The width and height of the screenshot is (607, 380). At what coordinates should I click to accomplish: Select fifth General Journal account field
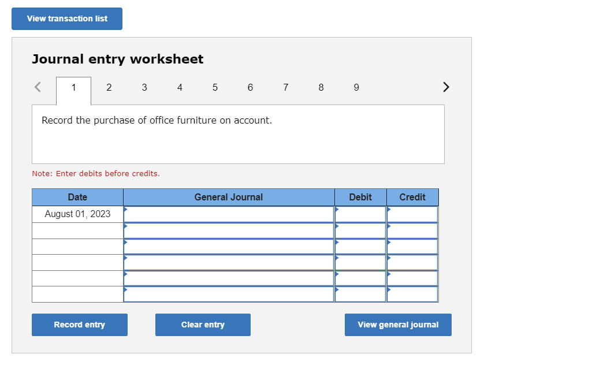point(229,278)
